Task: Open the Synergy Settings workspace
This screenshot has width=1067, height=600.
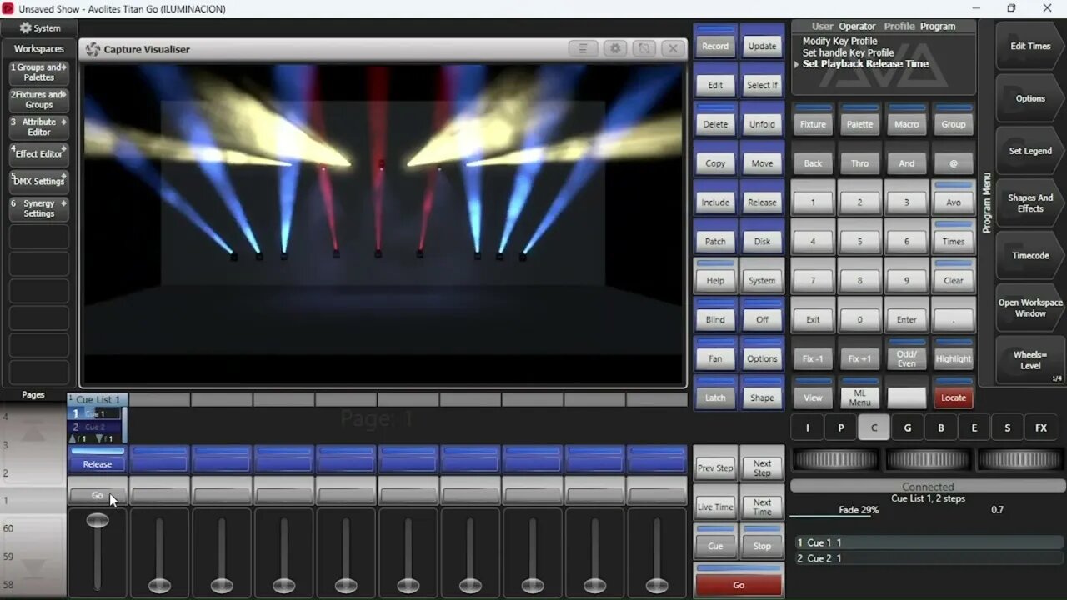Action: tap(38, 208)
